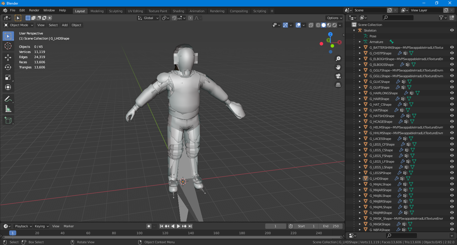Toggle visibility of Skeleton collection
The height and width of the screenshot is (245, 457).
point(452,30)
